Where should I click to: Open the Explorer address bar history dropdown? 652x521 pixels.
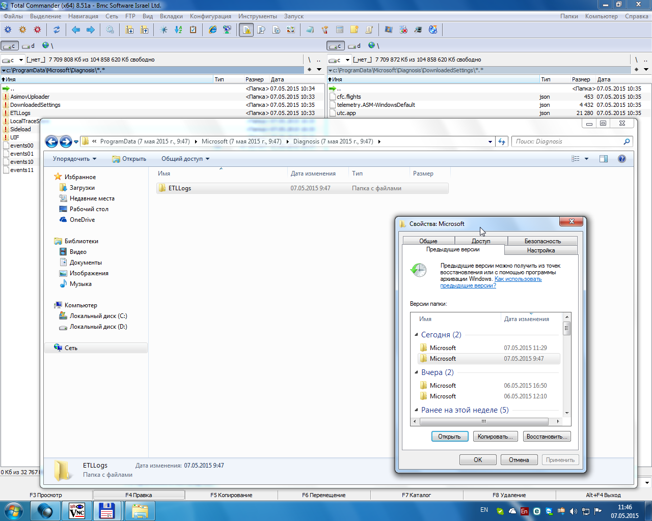tap(490, 141)
